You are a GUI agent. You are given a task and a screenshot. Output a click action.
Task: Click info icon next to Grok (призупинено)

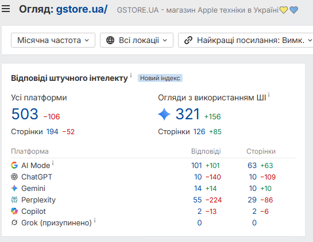95,220
